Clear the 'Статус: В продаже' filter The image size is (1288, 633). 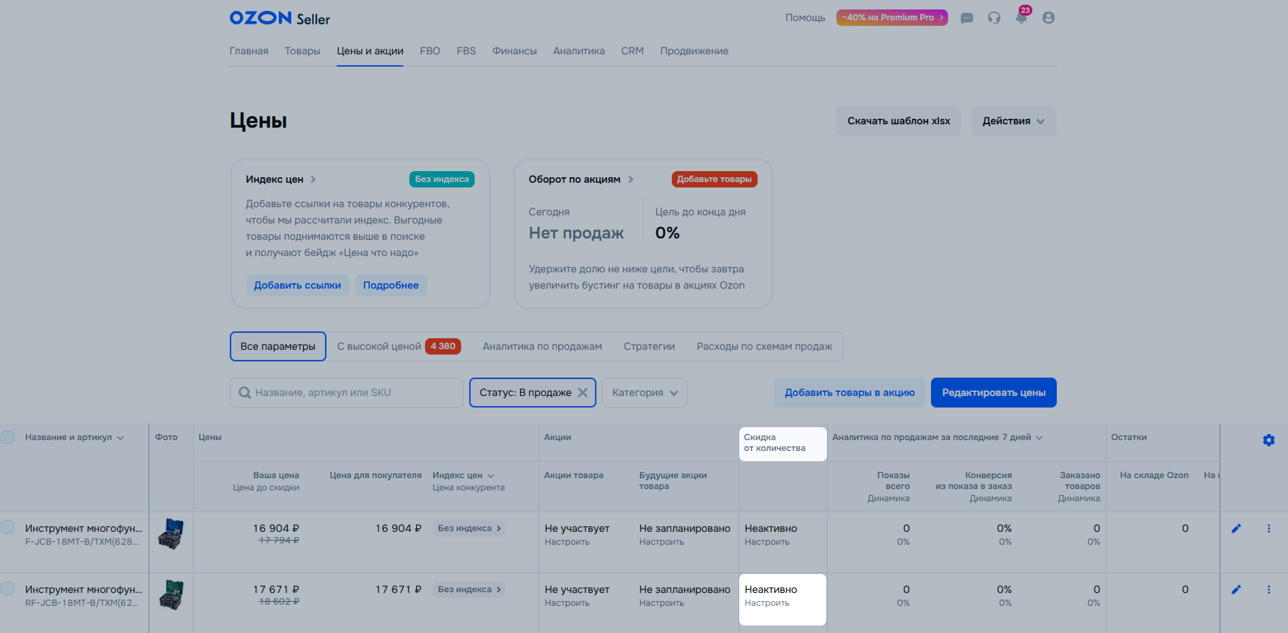pos(583,393)
